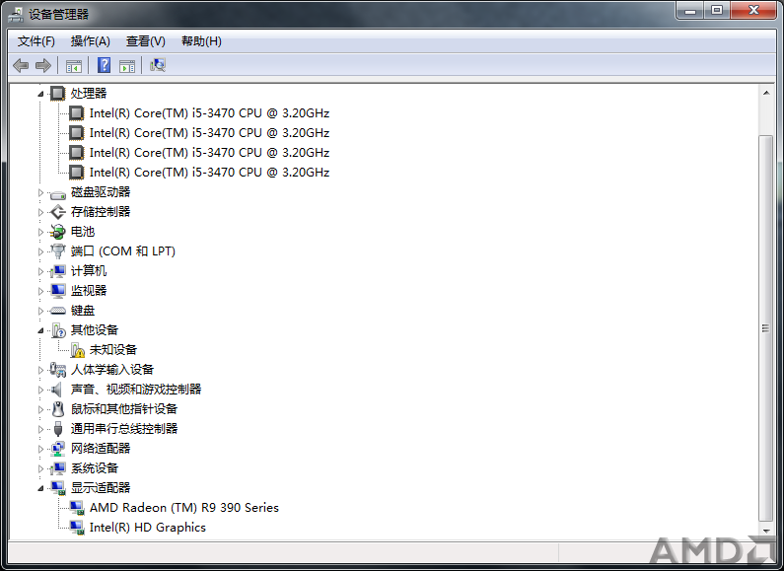Image resolution: width=784 pixels, height=571 pixels.
Task: Expand the 磁盘驱动器 node
Action: (40, 192)
